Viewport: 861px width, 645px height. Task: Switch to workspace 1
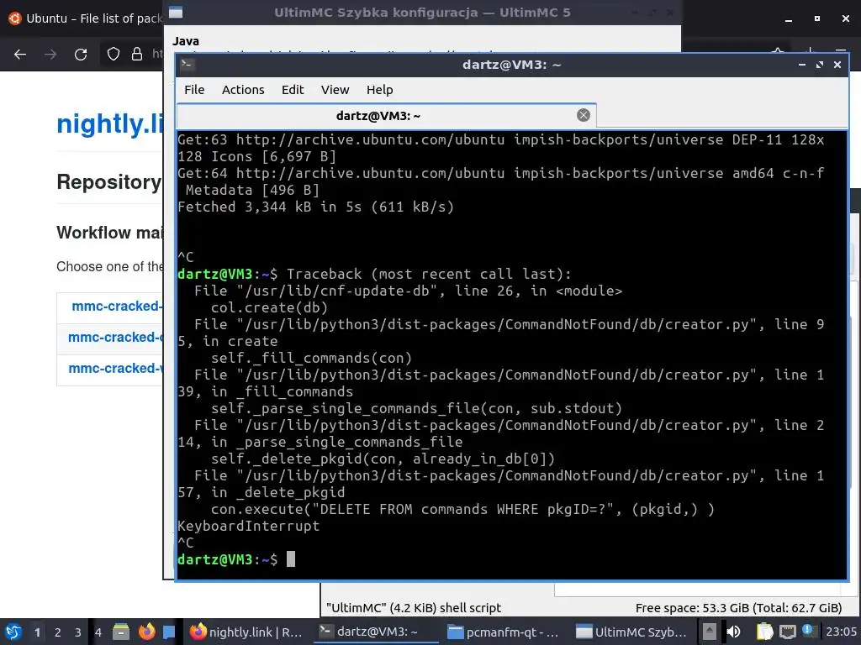37,632
